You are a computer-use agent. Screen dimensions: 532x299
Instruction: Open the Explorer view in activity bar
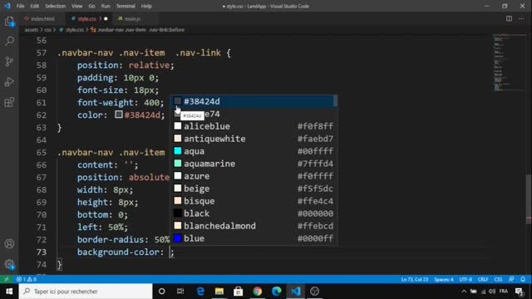9,22
